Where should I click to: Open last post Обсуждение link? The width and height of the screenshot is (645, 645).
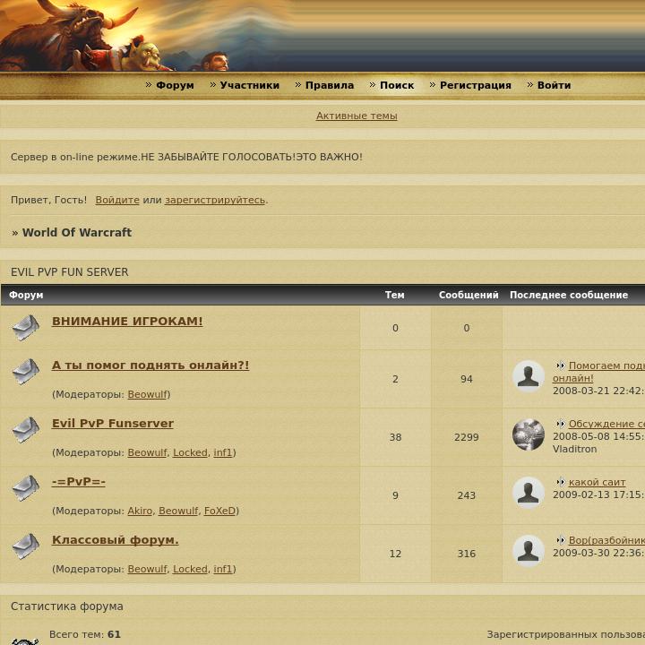606,424
